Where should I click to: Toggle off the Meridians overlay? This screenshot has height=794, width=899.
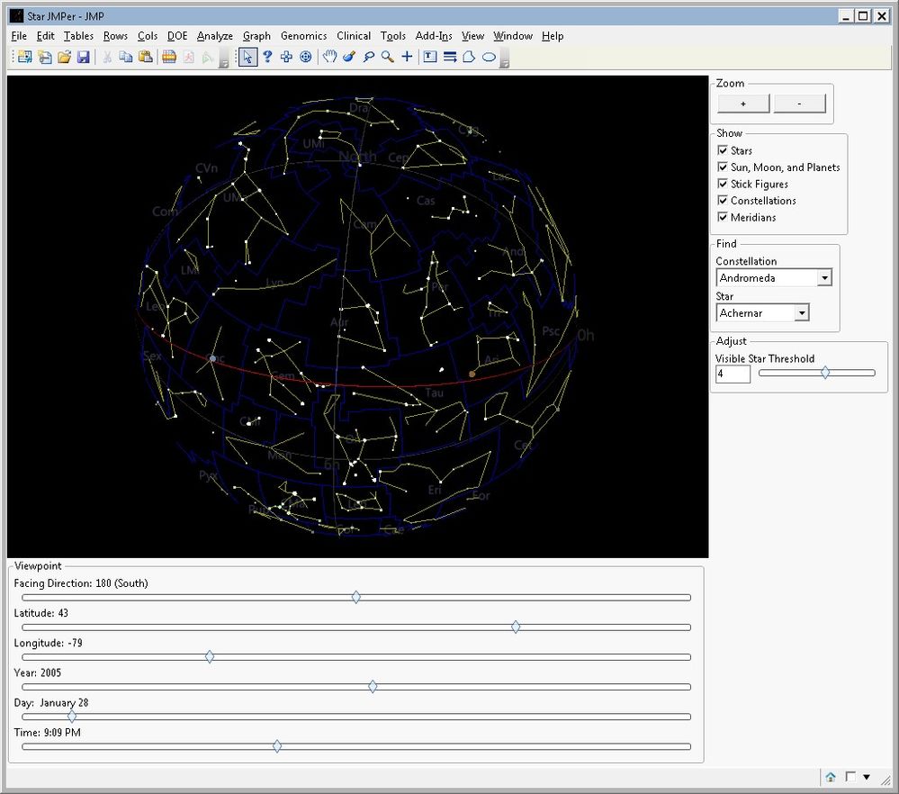(x=723, y=217)
